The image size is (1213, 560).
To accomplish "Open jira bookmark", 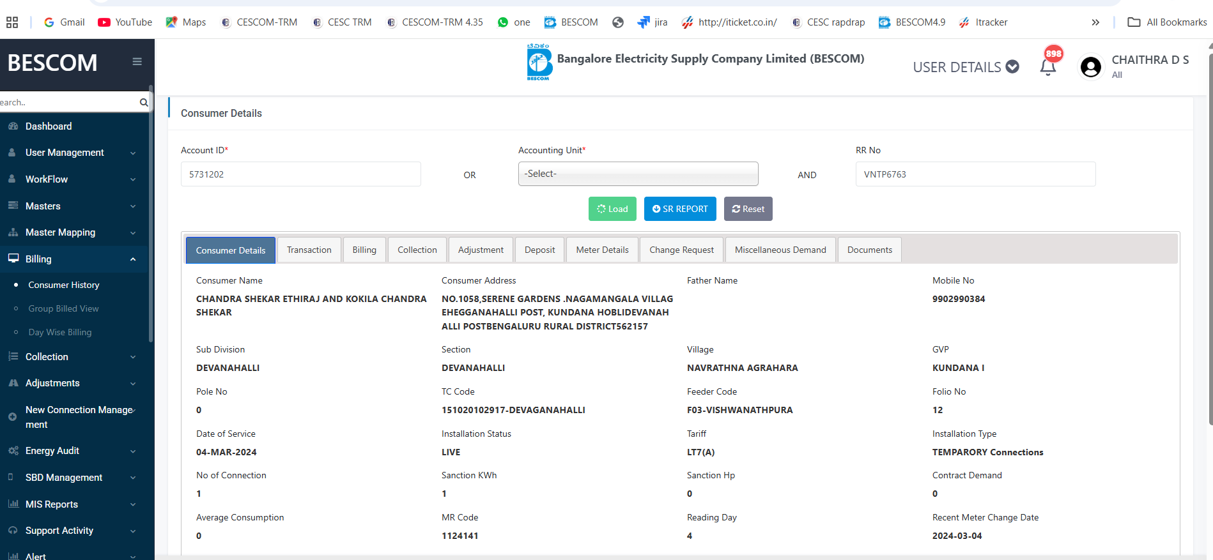I will tap(653, 22).
